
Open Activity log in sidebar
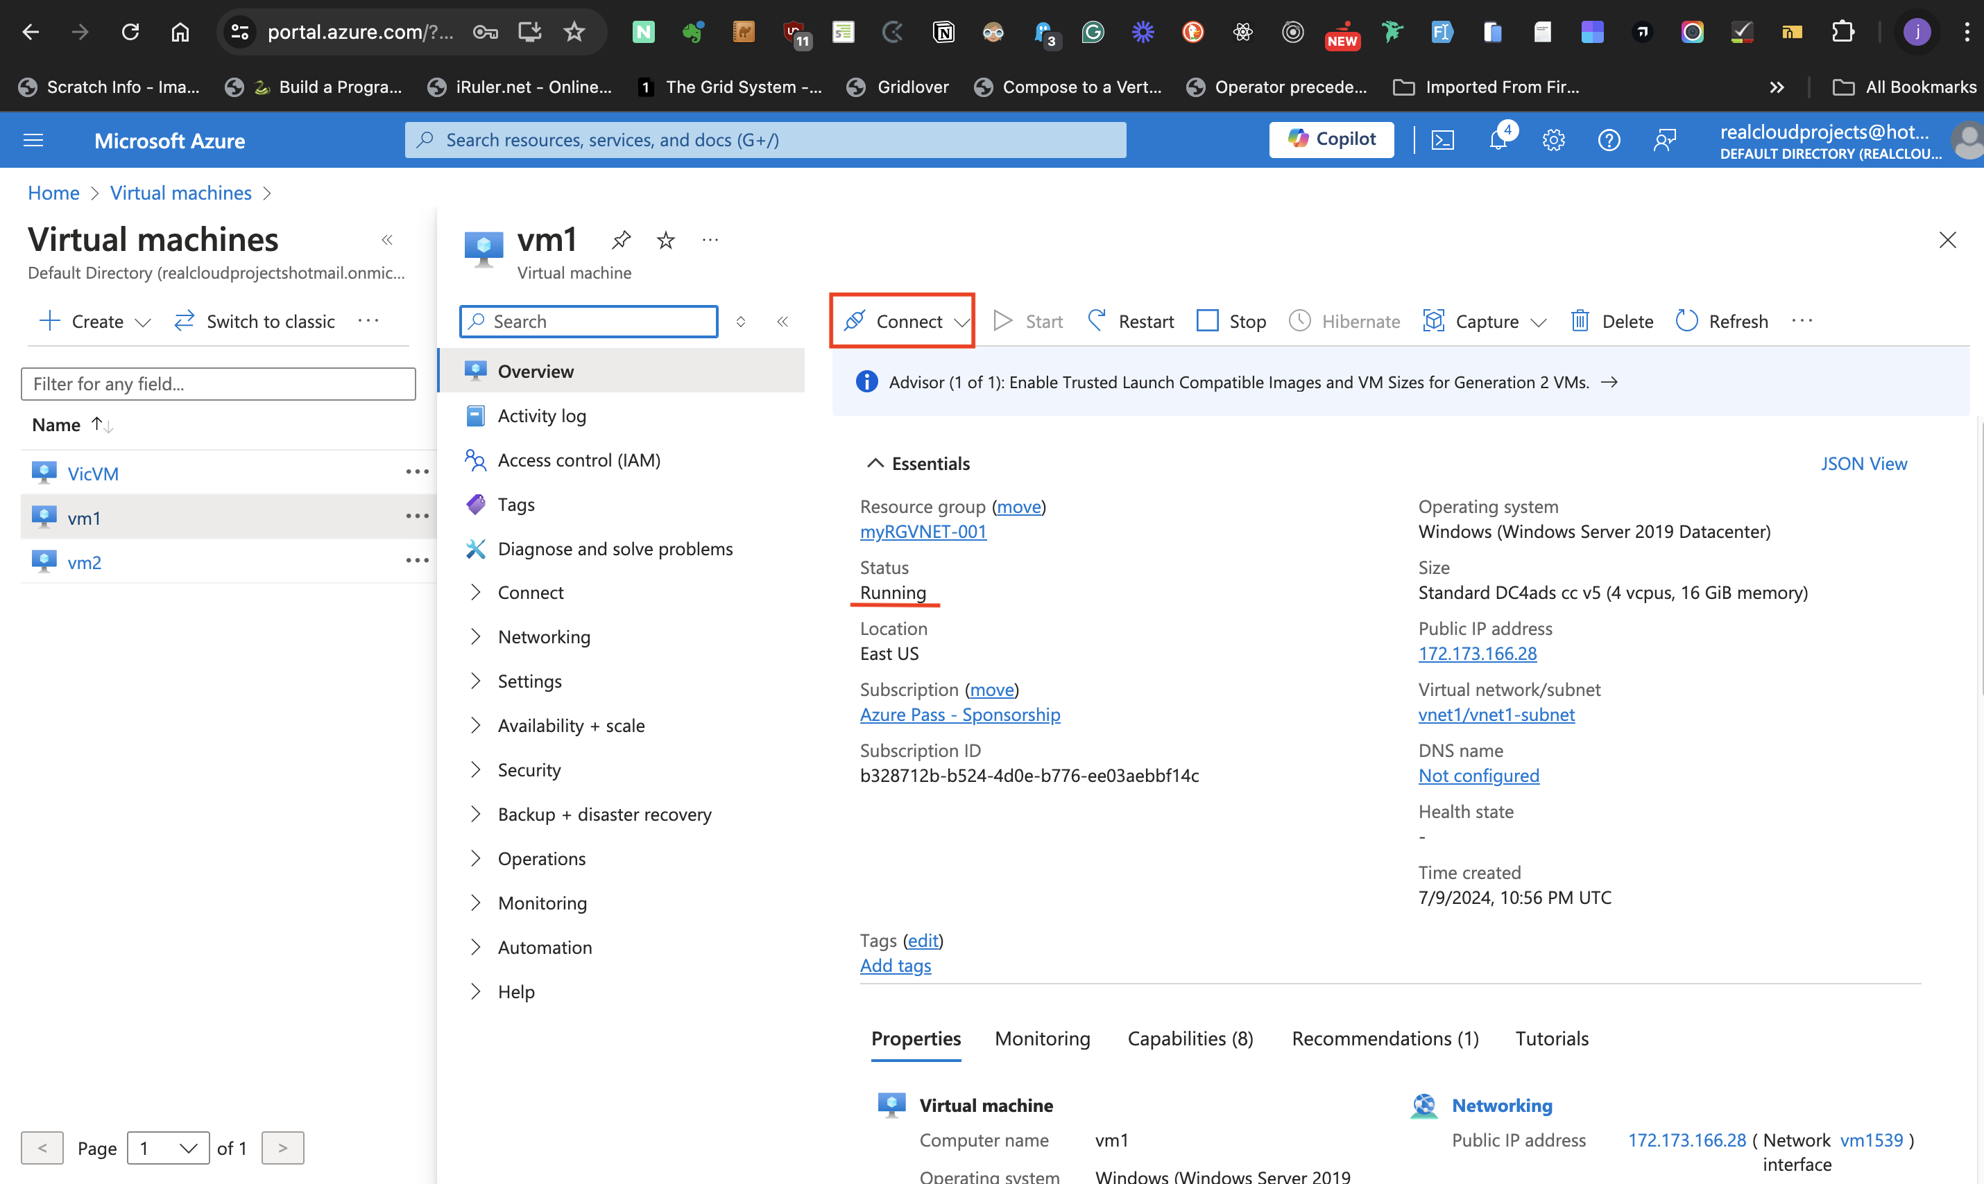541,416
